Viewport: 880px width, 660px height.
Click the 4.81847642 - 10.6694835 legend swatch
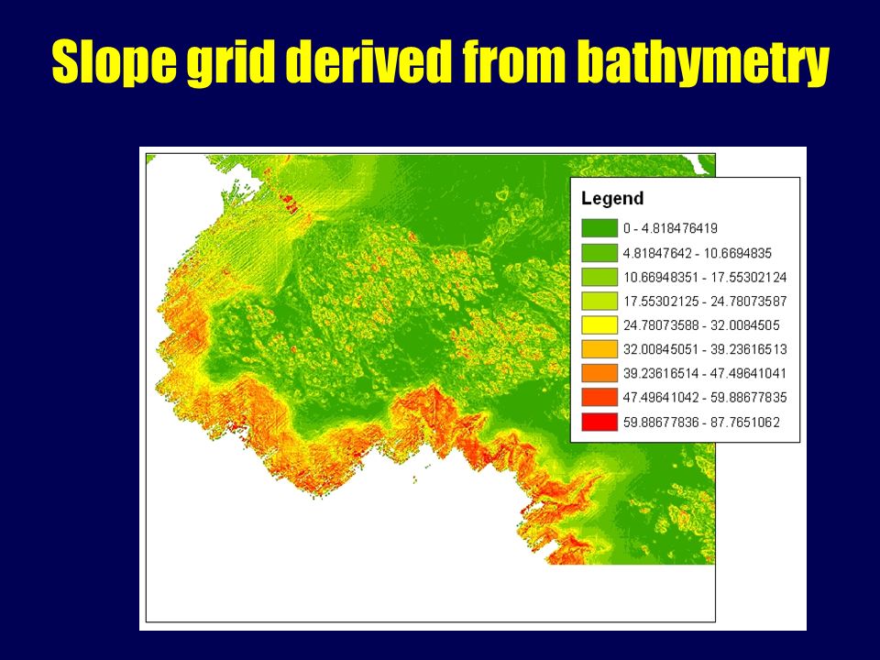[x=599, y=253]
